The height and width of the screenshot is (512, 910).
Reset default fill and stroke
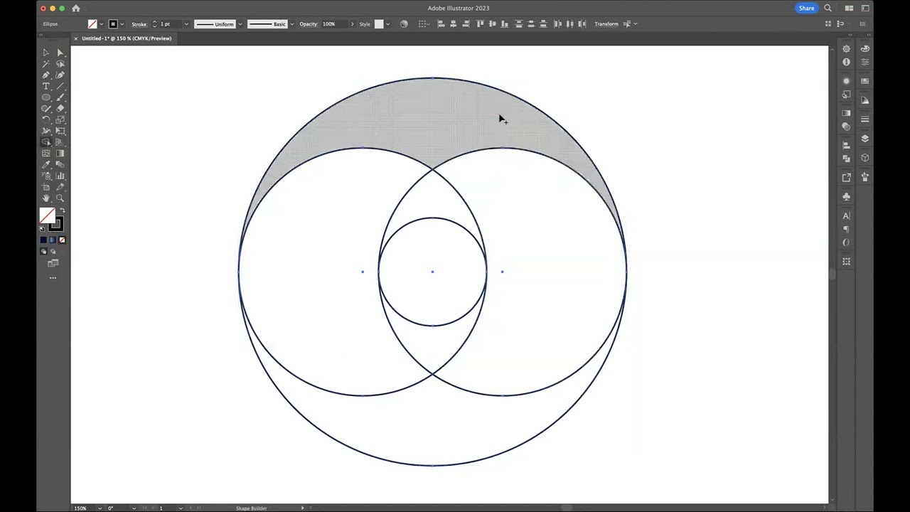(42, 228)
